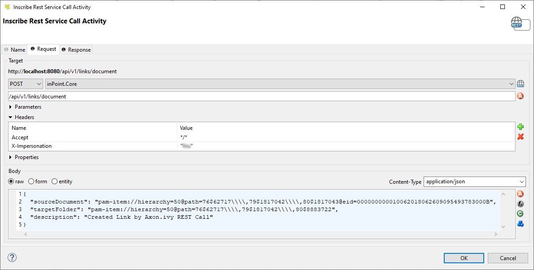Click the body editor scroll left arrow
Image resolution: width=534 pixels, height=270 pixels.
pos(26,234)
